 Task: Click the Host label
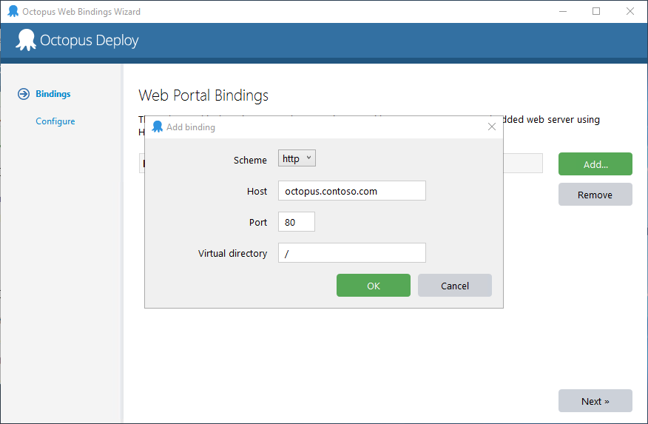(x=257, y=191)
